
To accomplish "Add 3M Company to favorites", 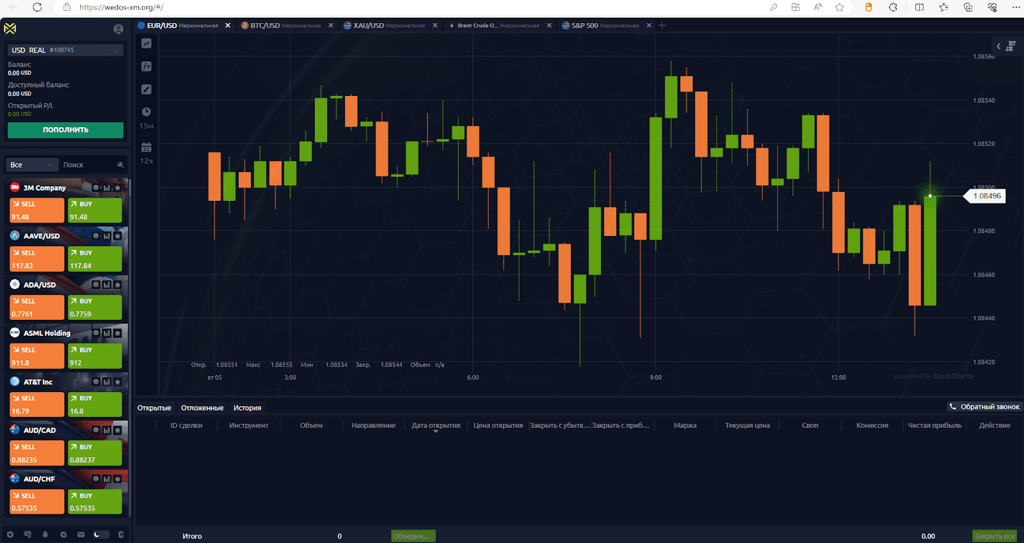I will tap(118, 187).
